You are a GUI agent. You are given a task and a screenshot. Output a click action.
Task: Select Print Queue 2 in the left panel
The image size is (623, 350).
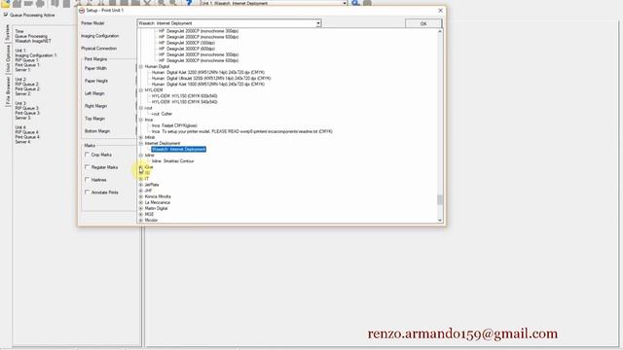point(27,88)
